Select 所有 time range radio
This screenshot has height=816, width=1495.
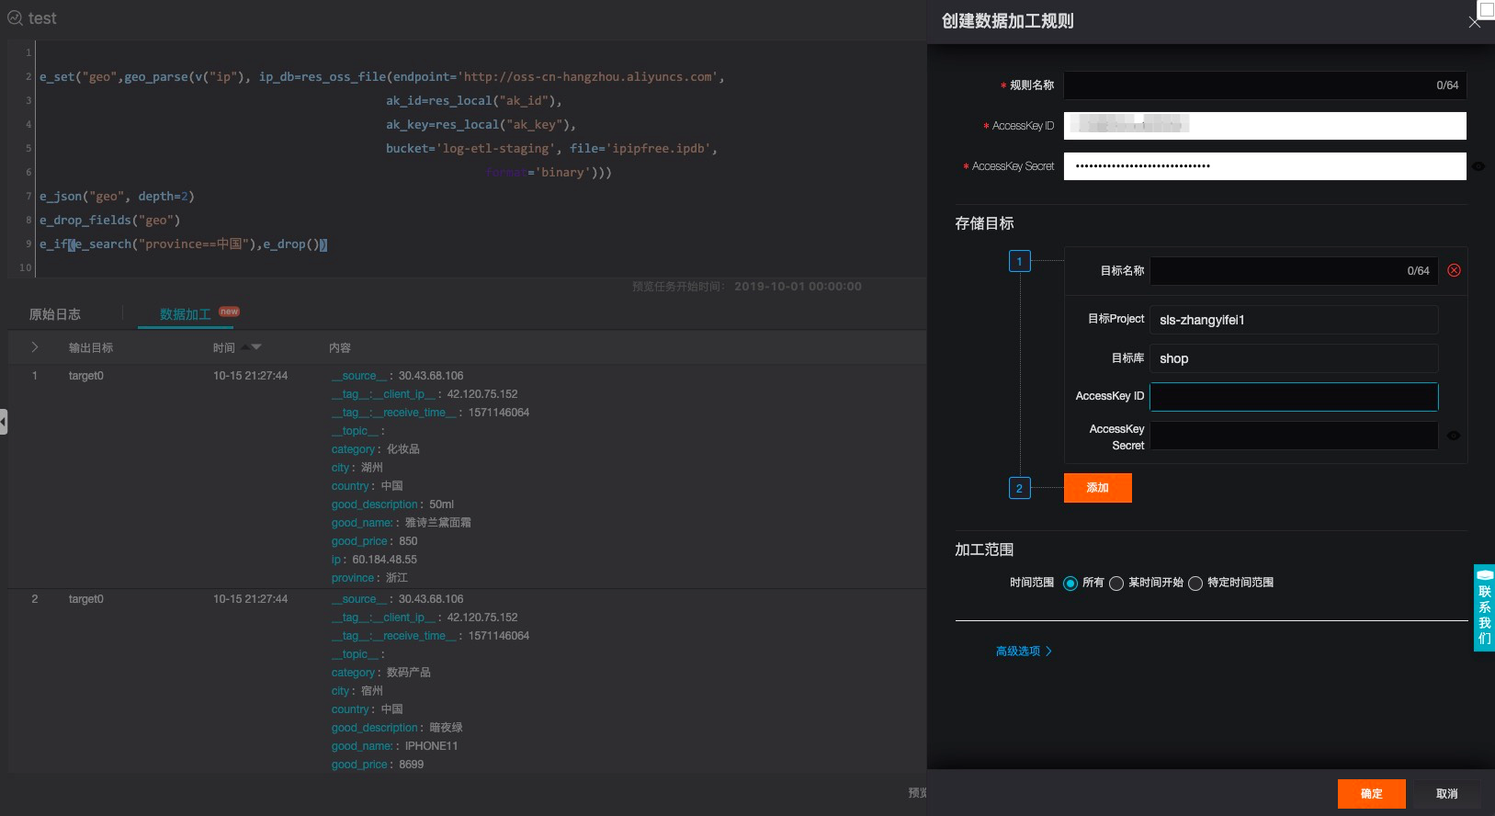[x=1070, y=583]
